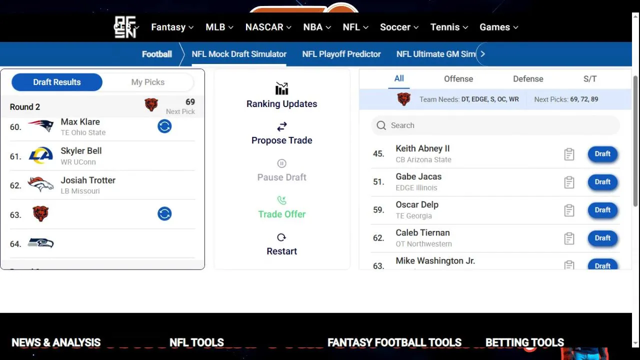Open NEWS & ANALYSIS footer section
The height and width of the screenshot is (360, 640).
coord(56,342)
